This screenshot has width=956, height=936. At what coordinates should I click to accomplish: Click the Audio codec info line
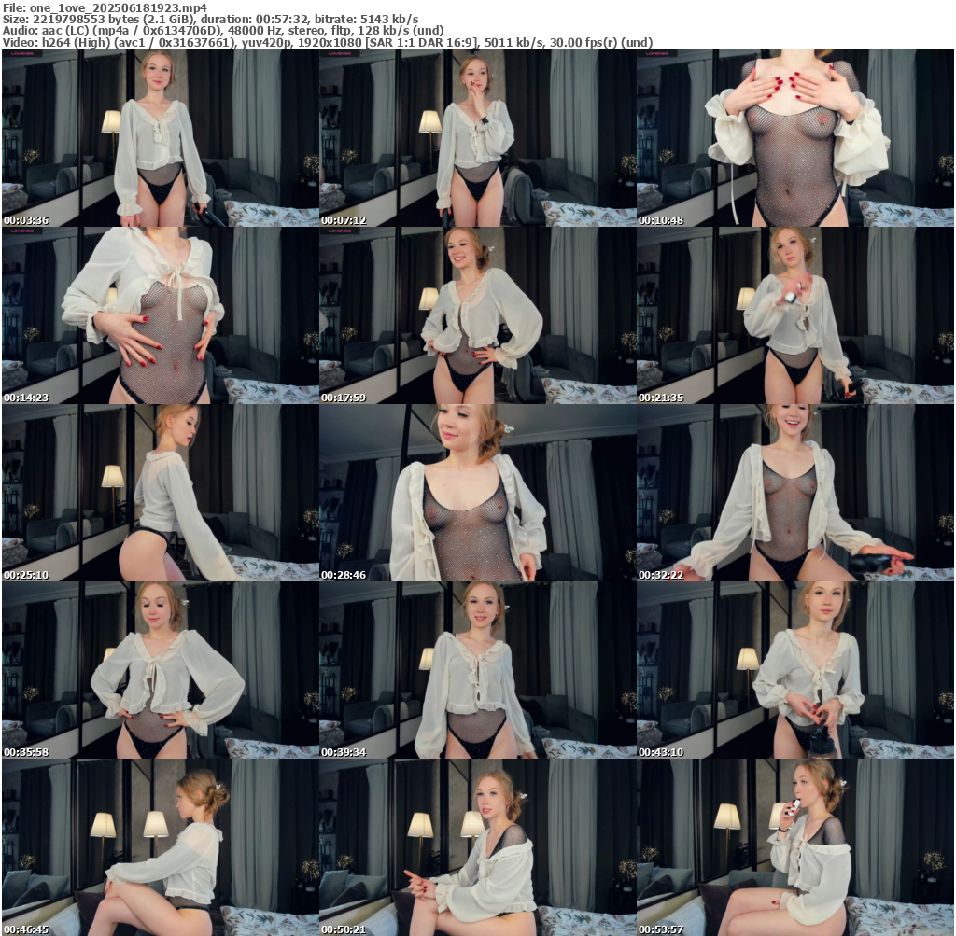pyautogui.click(x=222, y=31)
